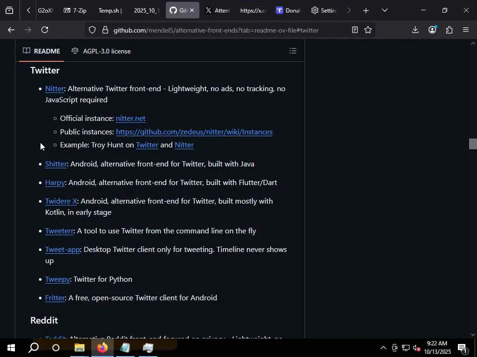The width and height of the screenshot is (477, 357).
Task: Open the Harpy link
Action: coord(55,182)
